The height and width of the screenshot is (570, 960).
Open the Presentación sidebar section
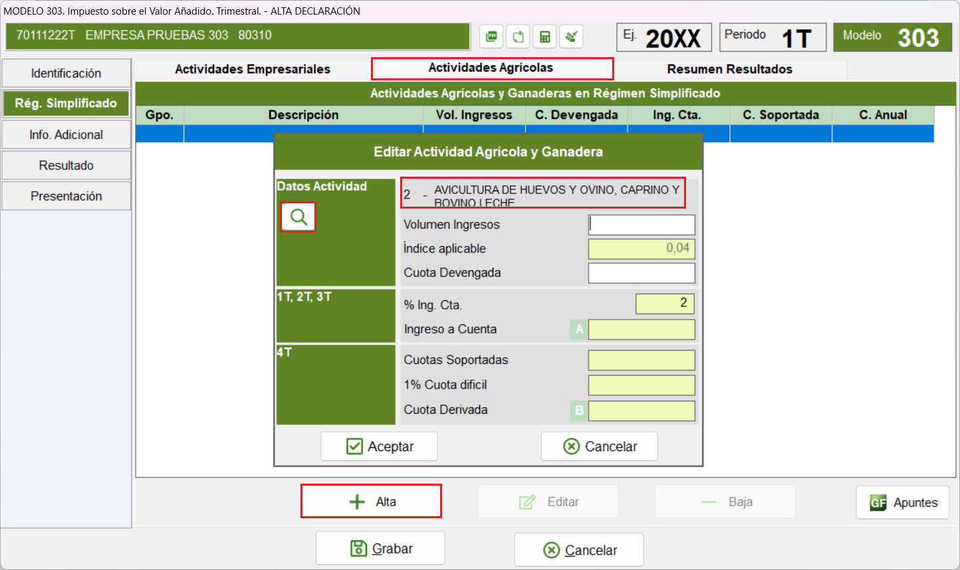pos(66,196)
